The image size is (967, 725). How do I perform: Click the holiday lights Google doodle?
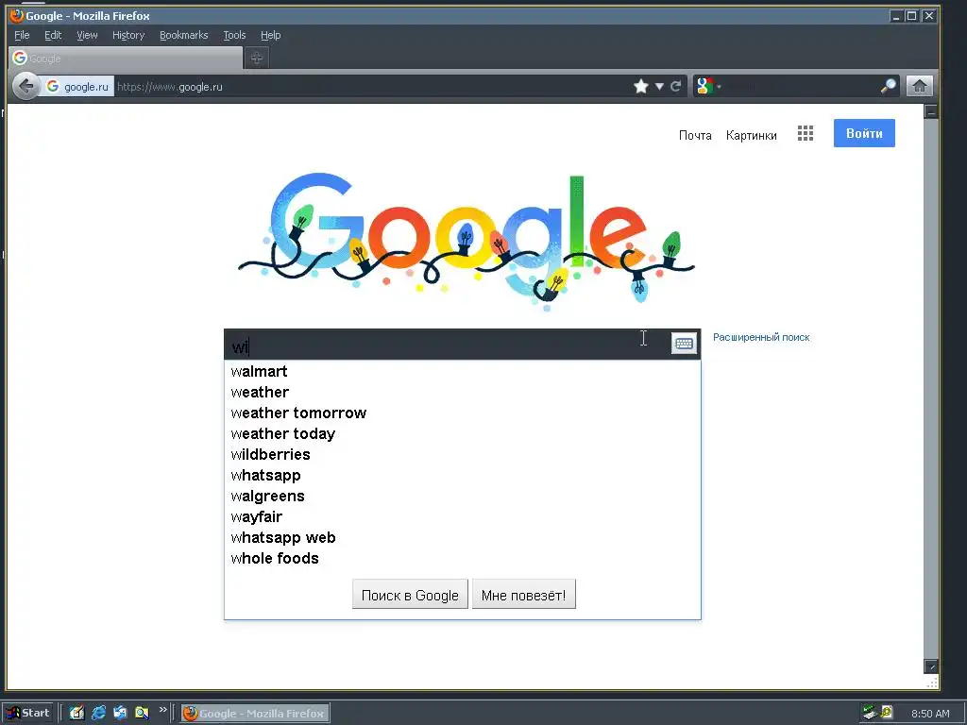(467, 241)
